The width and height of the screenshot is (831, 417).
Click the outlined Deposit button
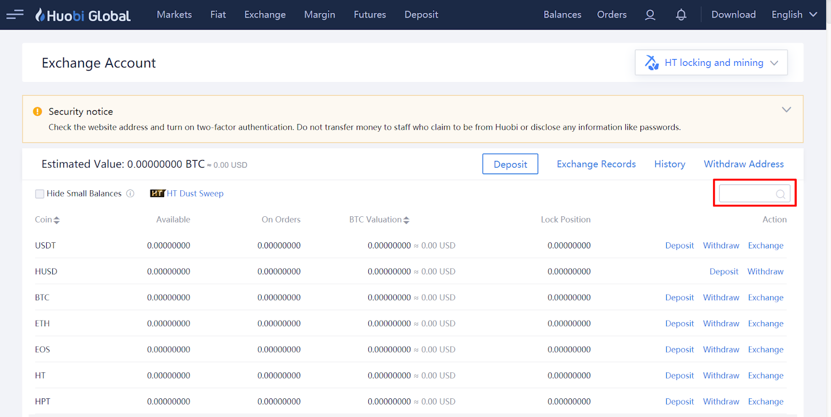pos(510,164)
